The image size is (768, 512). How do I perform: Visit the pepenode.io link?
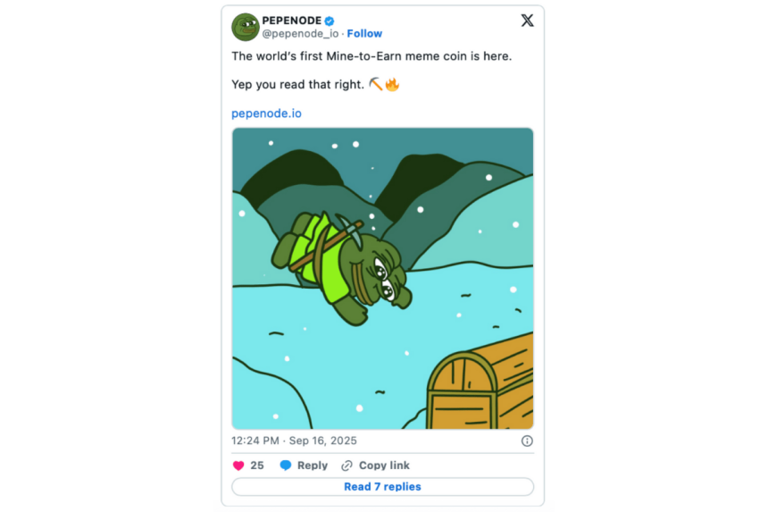(x=266, y=113)
